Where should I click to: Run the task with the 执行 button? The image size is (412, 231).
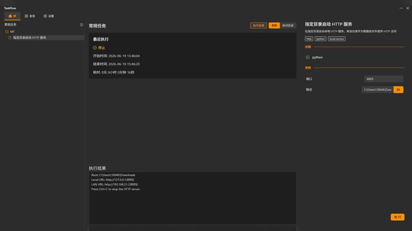tap(398, 217)
